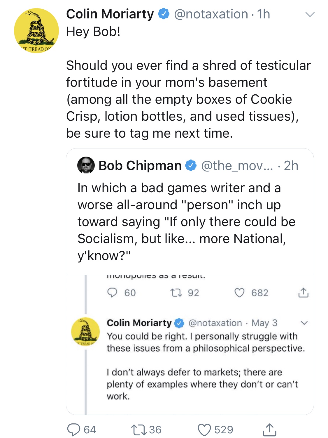
Task: Open Colin Moriarty's Gadsden flag profile picture
Action: pyautogui.click(x=36, y=31)
